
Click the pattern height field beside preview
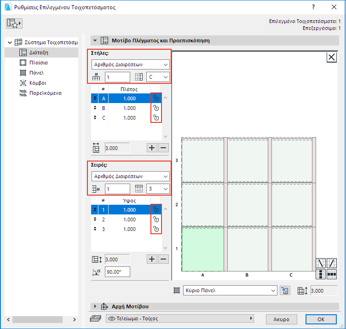click(324, 291)
